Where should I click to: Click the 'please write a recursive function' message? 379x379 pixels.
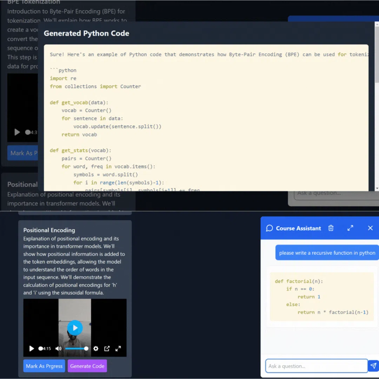327,253
